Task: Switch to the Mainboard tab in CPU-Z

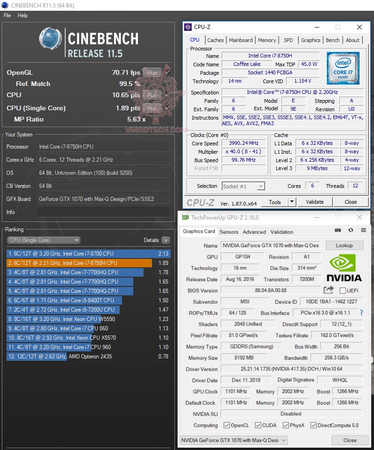Action: tap(241, 40)
